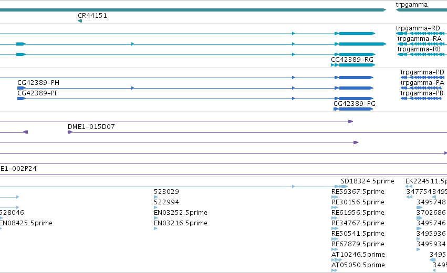Select the 528046 feature label
This screenshot has height=273, width=447.
pos(12,213)
